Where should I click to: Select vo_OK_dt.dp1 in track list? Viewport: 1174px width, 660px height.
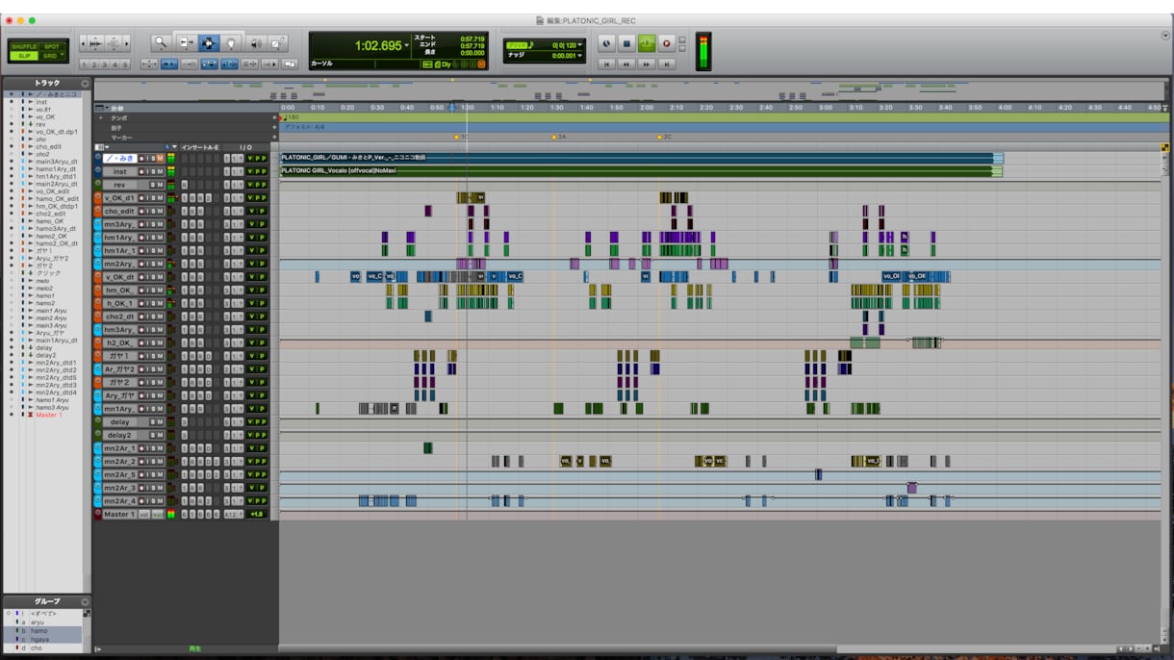coord(57,132)
